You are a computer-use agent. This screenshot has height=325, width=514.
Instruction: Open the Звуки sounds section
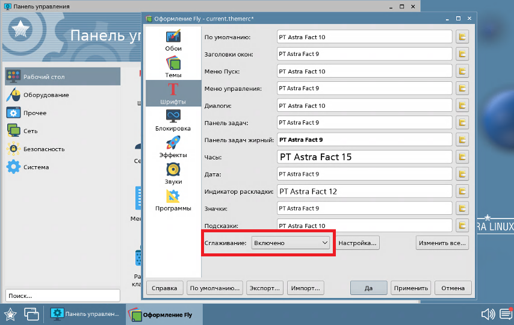(173, 172)
